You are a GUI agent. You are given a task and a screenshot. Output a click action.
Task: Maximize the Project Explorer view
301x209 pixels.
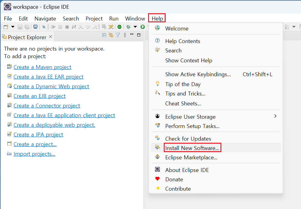point(139,35)
